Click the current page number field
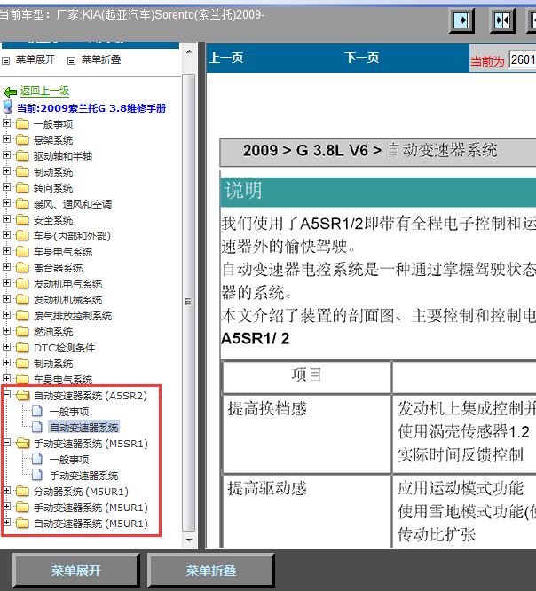Screen dimensions: 536x591 523,59
